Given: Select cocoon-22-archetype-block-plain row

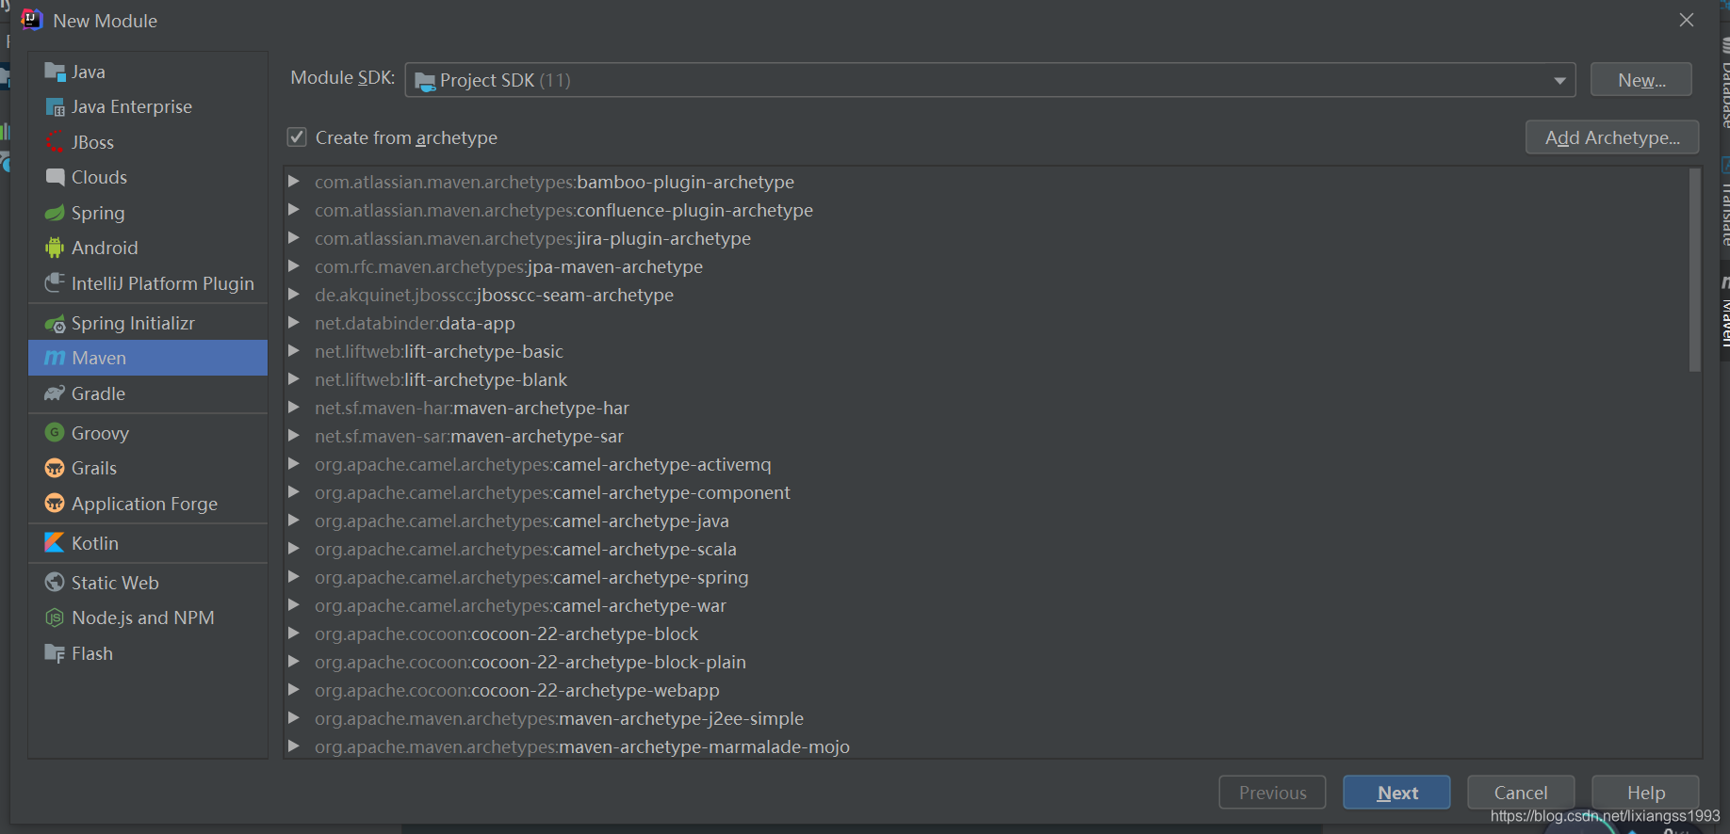Looking at the screenshot, I should click(530, 662).
